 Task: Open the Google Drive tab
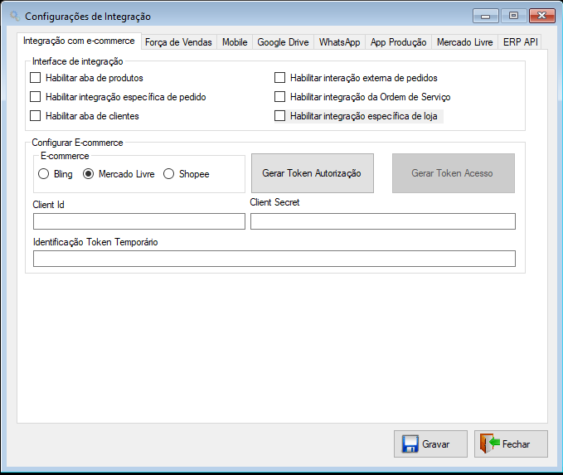(x=283, y=42)
